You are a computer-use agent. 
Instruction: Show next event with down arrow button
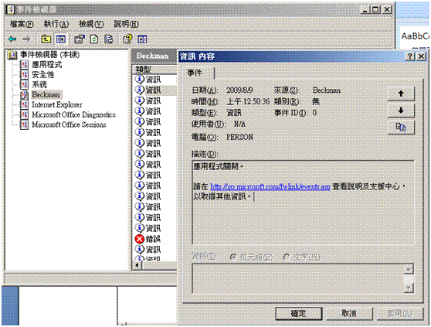[401, 111]
